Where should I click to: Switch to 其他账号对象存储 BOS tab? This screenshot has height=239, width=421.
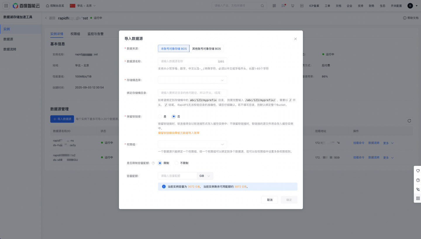(x=206, y=49)
